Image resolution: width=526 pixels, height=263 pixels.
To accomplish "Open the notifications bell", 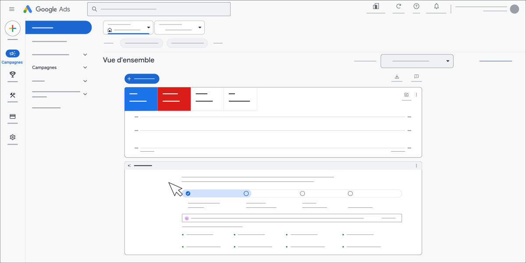I will click(x=436, y=6).
